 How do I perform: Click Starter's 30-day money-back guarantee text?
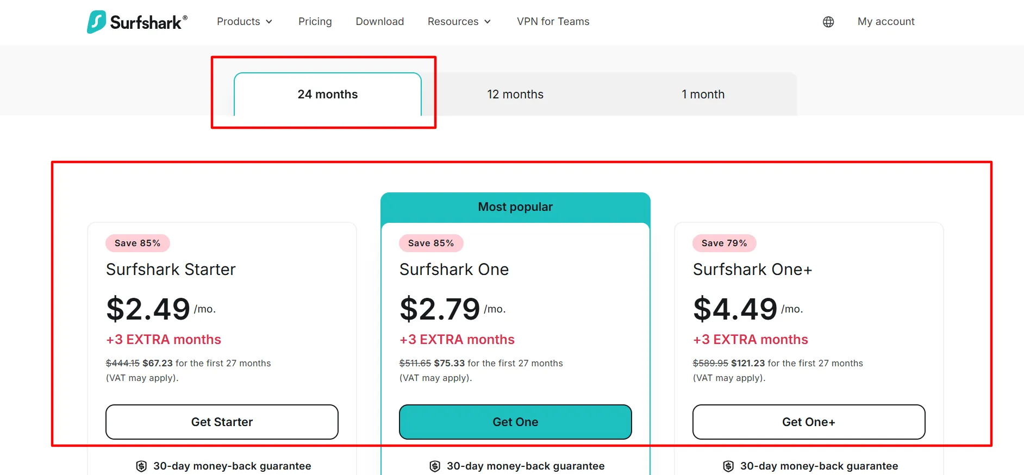tap(232, 466)
